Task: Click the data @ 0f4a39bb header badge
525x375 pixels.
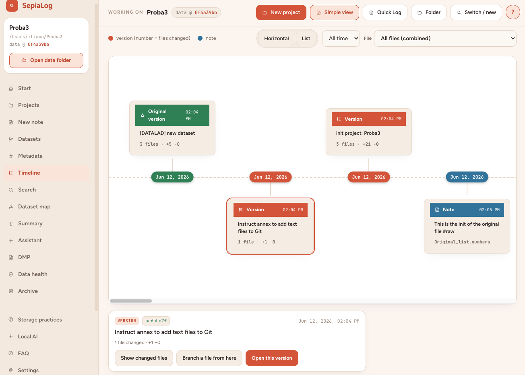Action: (x=196, y=12)
